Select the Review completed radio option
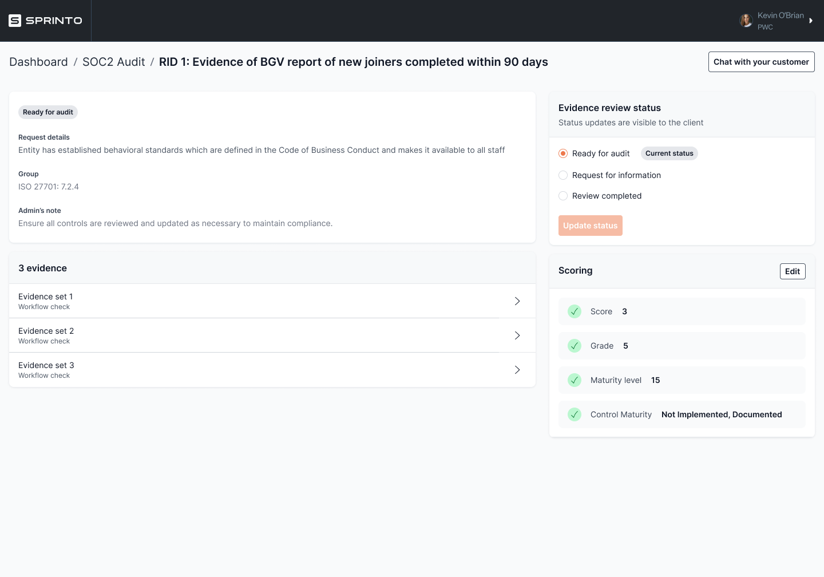This screenshot has width=824, height=577. [x=563, y=196]
